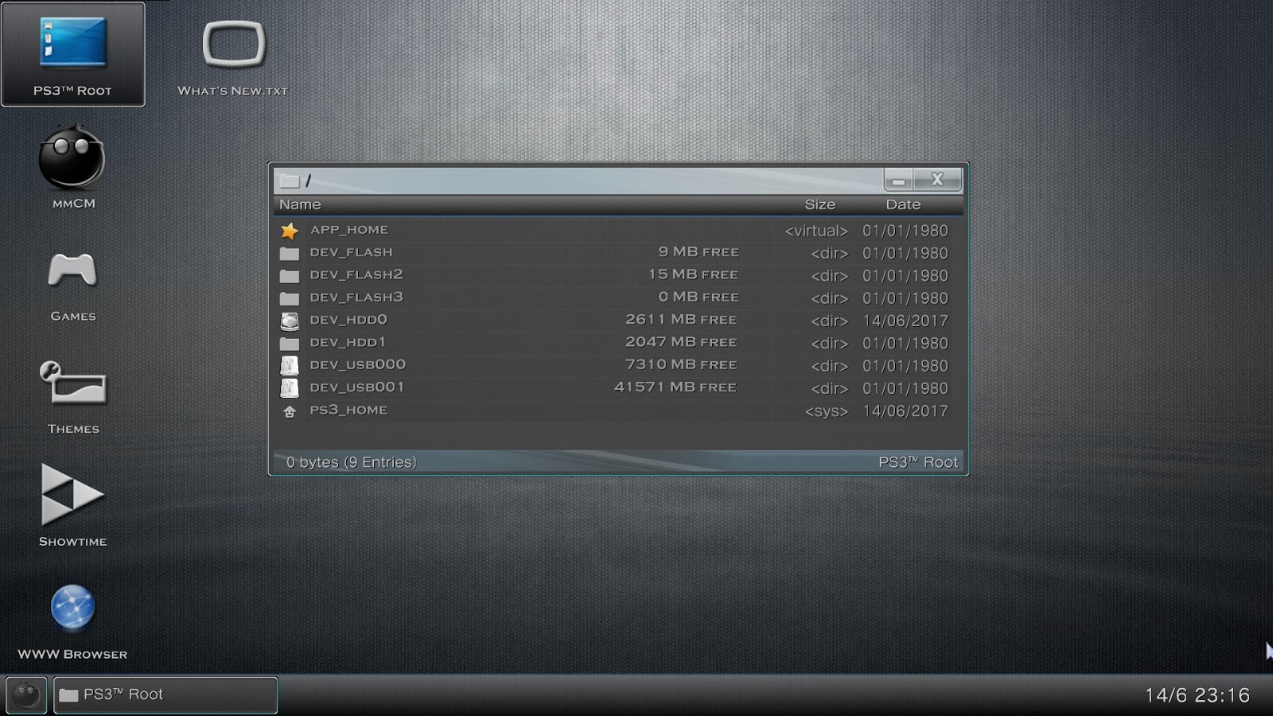Click the 14/06/2017 date of DEV_HDD0
1273x716 pixels.
coord(905,321)
